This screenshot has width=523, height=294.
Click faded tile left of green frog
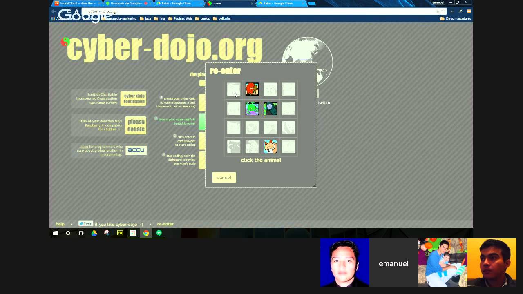click(x=234, y=108)
